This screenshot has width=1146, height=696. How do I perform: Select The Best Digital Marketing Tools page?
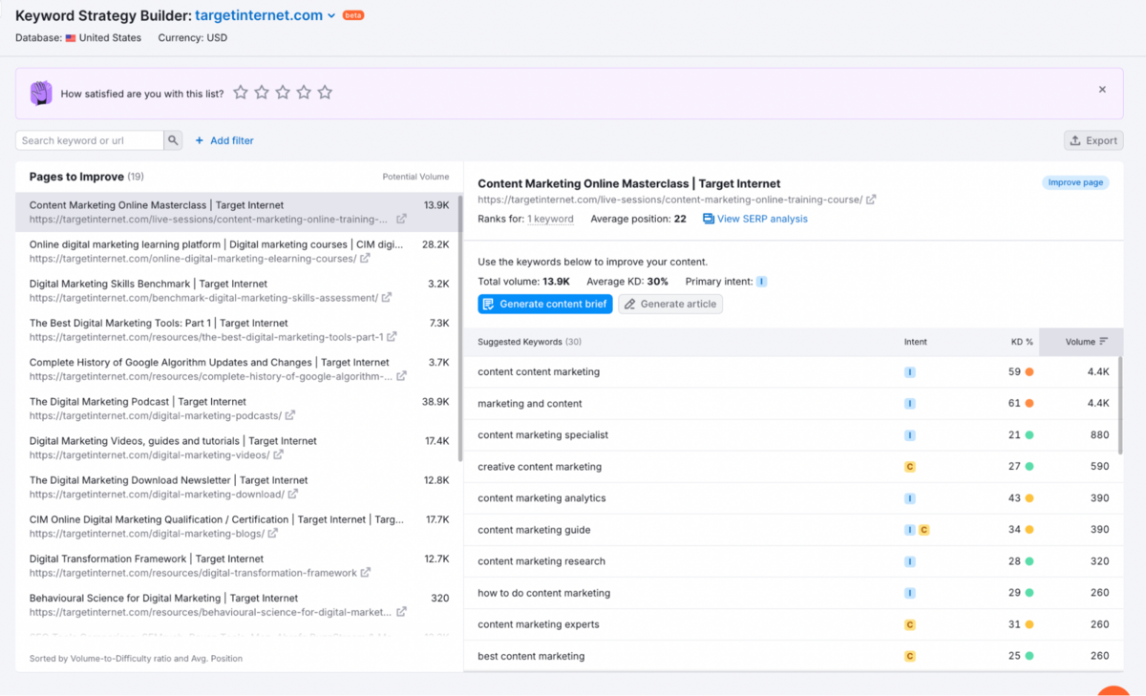[237, 329]
